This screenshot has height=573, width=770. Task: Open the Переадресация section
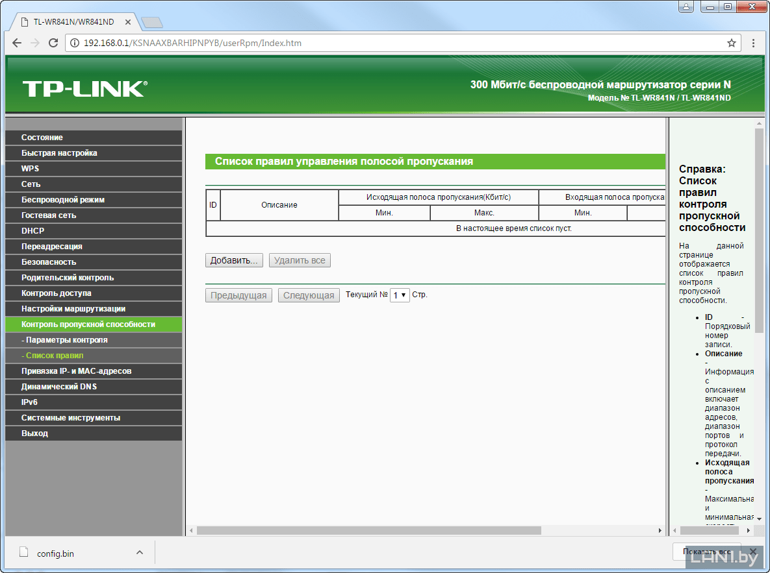coord(94,247)
